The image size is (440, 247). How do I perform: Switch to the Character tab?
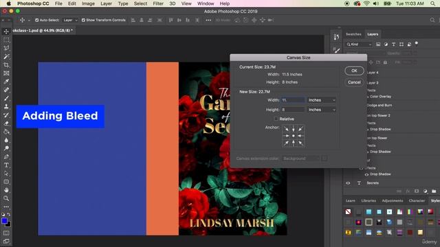tap(417, 201)
